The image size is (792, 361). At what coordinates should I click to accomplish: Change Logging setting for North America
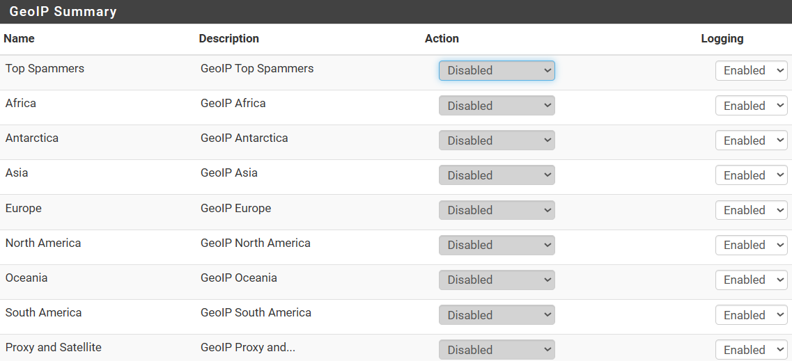(751, 245)
